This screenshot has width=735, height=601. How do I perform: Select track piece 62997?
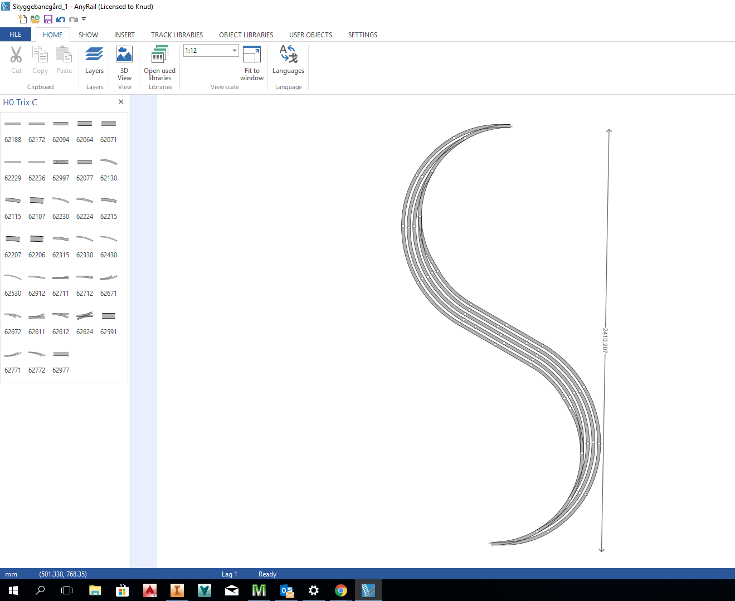click(61, 169)
